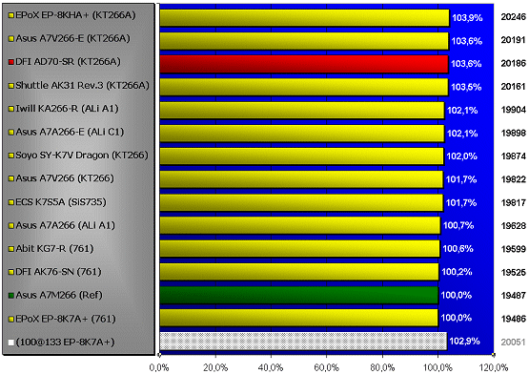Select the Iwill KA266-R (ALi A1) label
529x374 pixels.
coord(67,109)
